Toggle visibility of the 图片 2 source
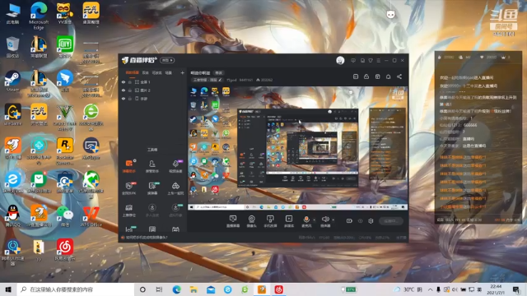Viewport: 527px width, 296px height. pos(124,90)
